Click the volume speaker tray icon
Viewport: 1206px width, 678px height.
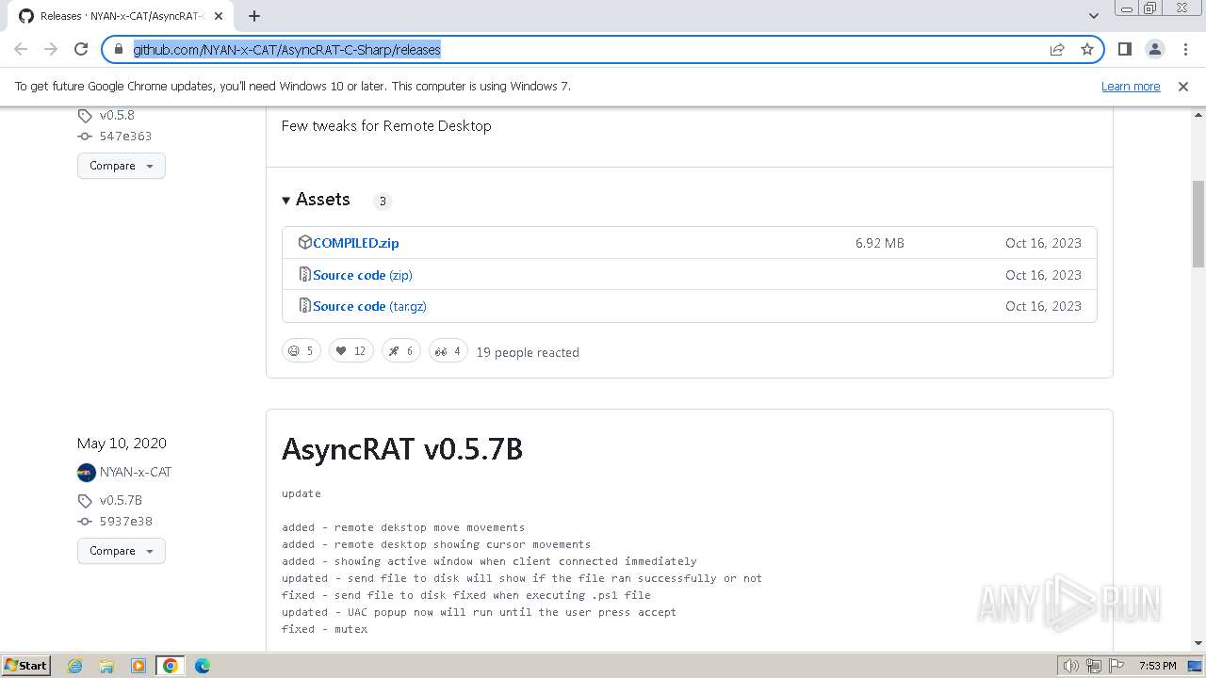(1070, 666)
